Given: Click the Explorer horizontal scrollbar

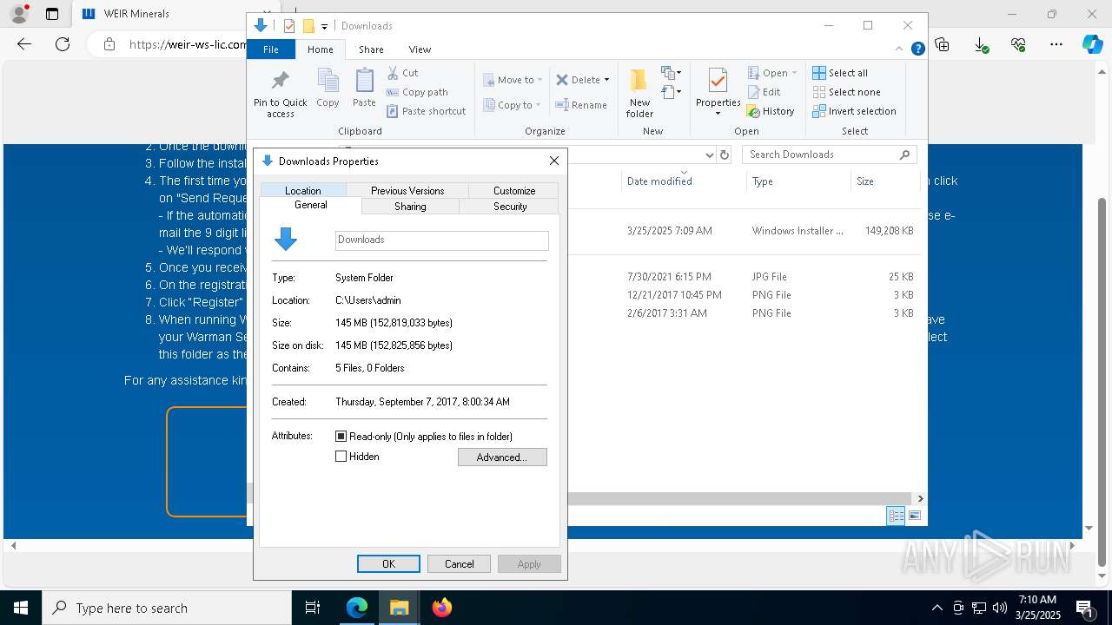Looking at the screenshot, I should [741, 498].
